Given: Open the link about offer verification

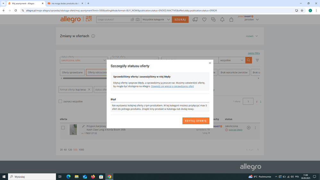Looking at the screenshot, I should coord(172,86).
